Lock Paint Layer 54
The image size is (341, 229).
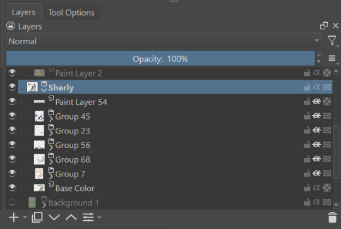tap(307, 101)
